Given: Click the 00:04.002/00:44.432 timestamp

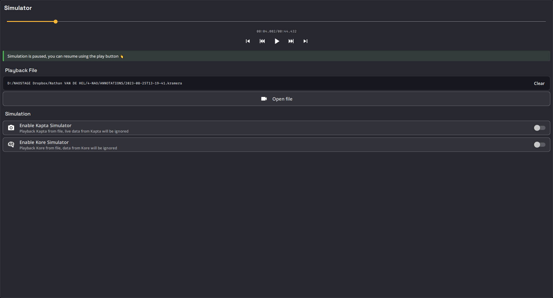Looking at the screenshot, I should tap(276, 31).
